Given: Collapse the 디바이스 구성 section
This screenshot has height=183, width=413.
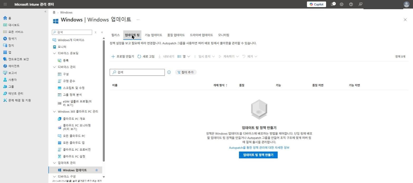Looking at the screenshot, I should [x=54, y=176].
